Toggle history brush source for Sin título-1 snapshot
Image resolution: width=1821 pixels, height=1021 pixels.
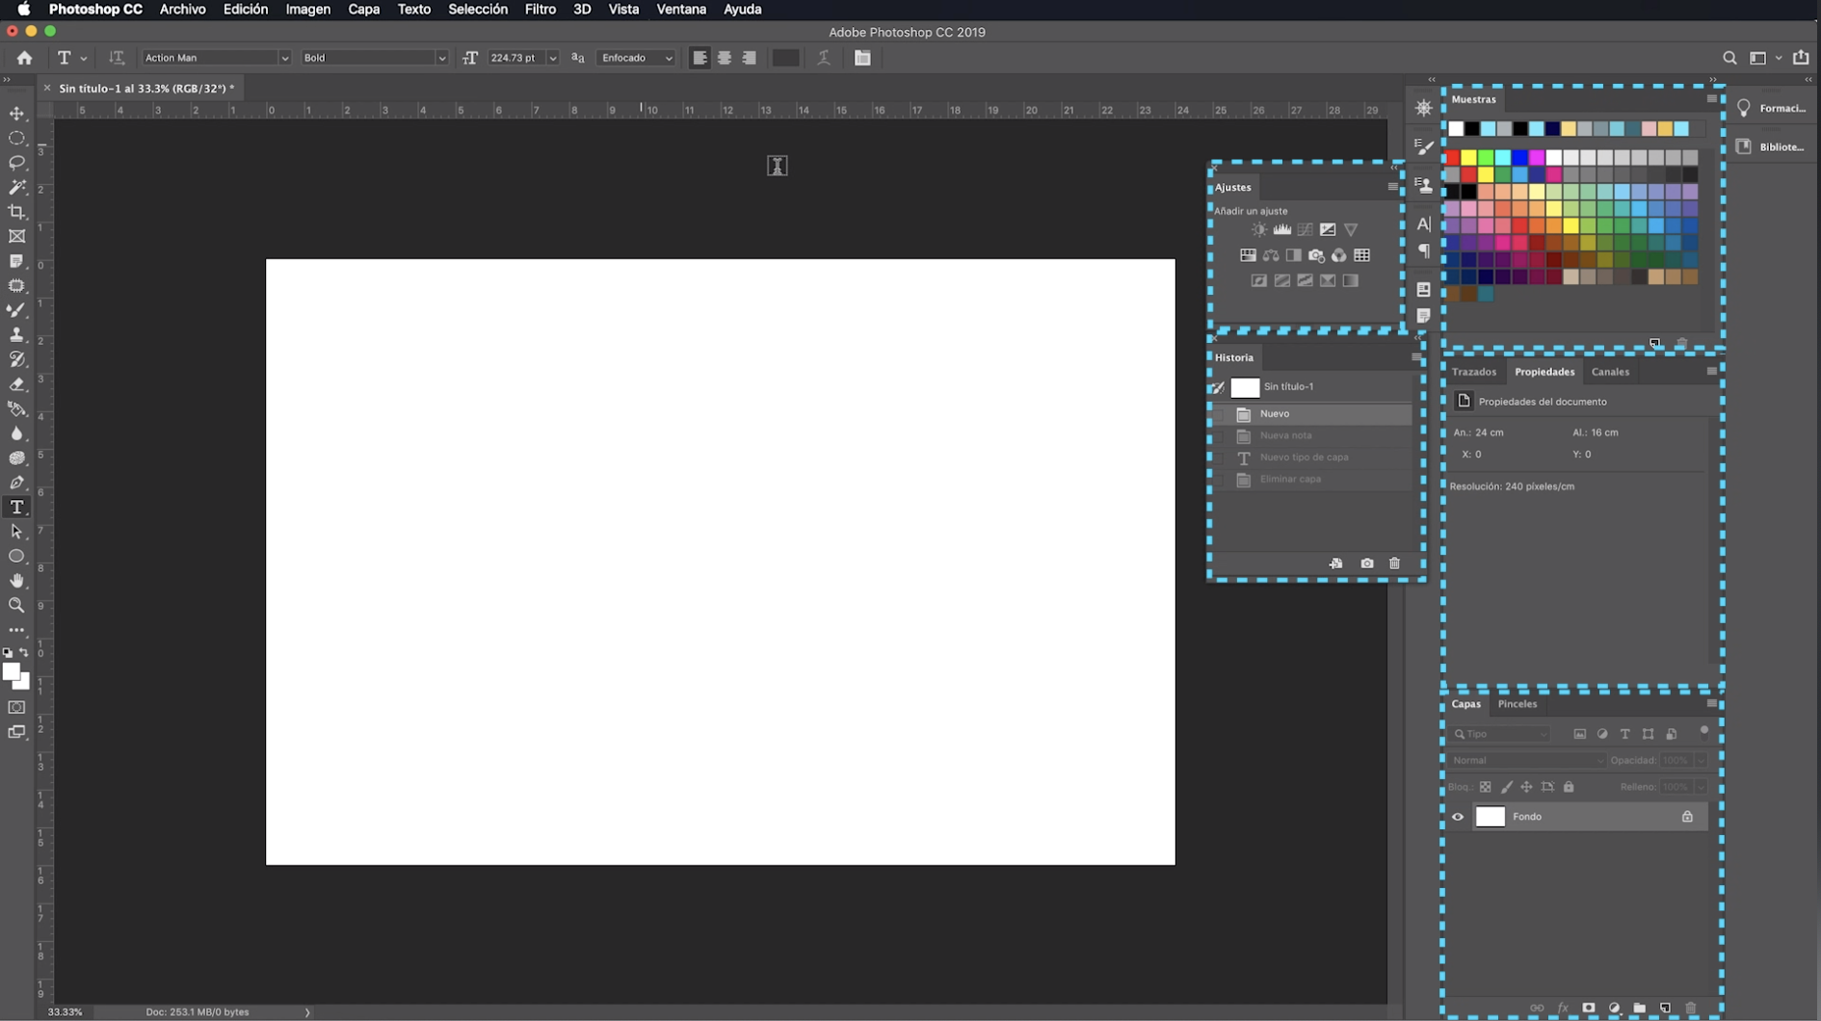(1218, 387)
